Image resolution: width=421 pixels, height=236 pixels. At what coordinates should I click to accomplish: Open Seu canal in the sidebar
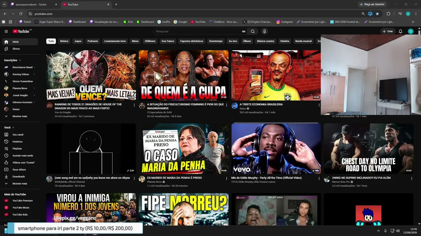(x=20, y=135)
